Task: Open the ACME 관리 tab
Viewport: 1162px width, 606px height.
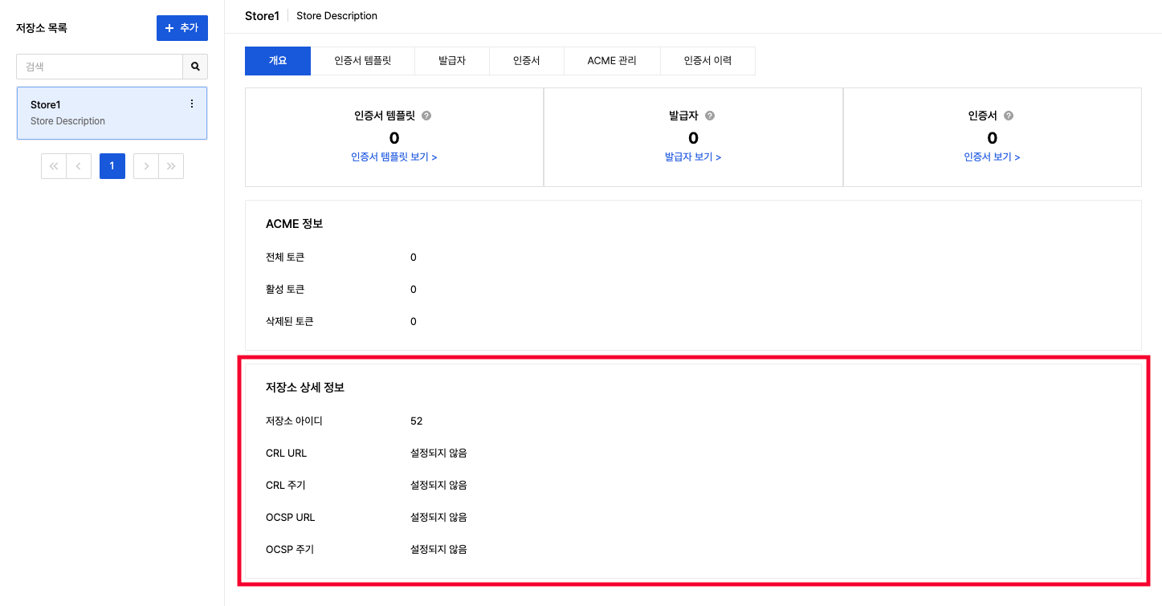Action: tap(612, 61)
